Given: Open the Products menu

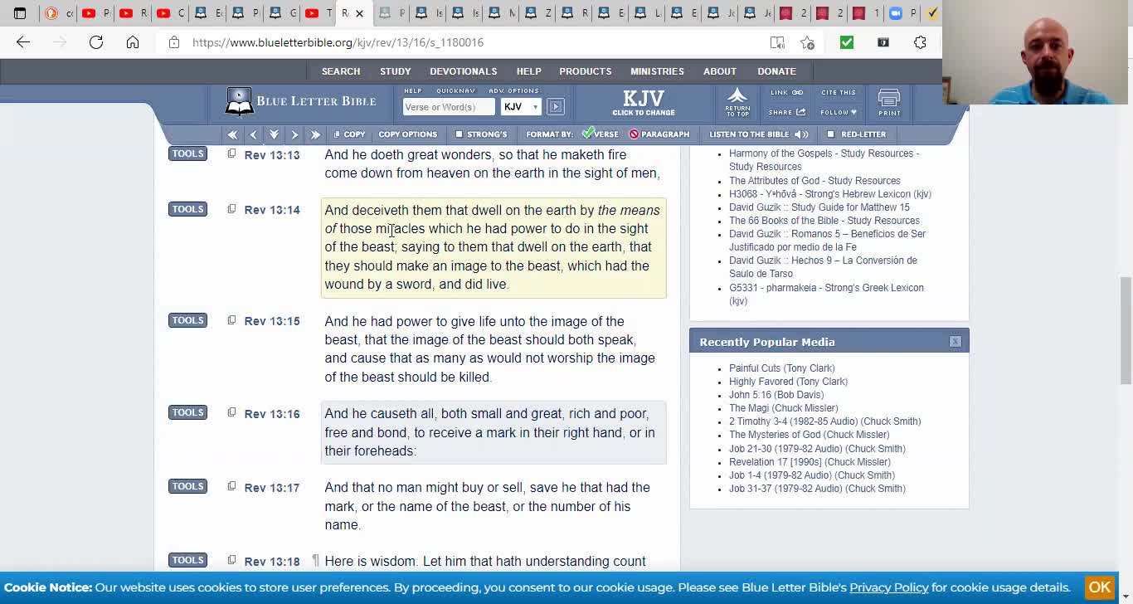Looking at the screenshot, I should tap(586, 71).
